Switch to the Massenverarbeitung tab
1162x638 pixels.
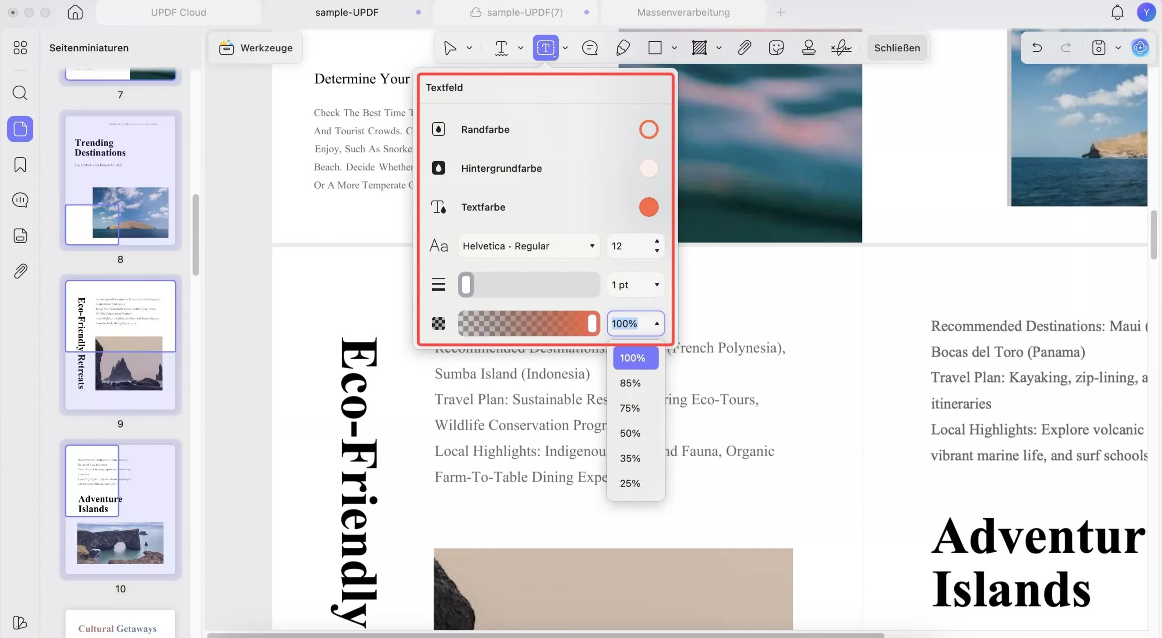coord(683,12)
